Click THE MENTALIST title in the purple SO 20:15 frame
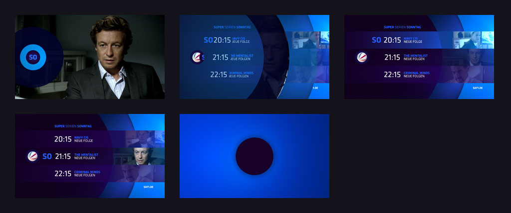This screenshot has height=213, width=511. [x=416, y=56]
